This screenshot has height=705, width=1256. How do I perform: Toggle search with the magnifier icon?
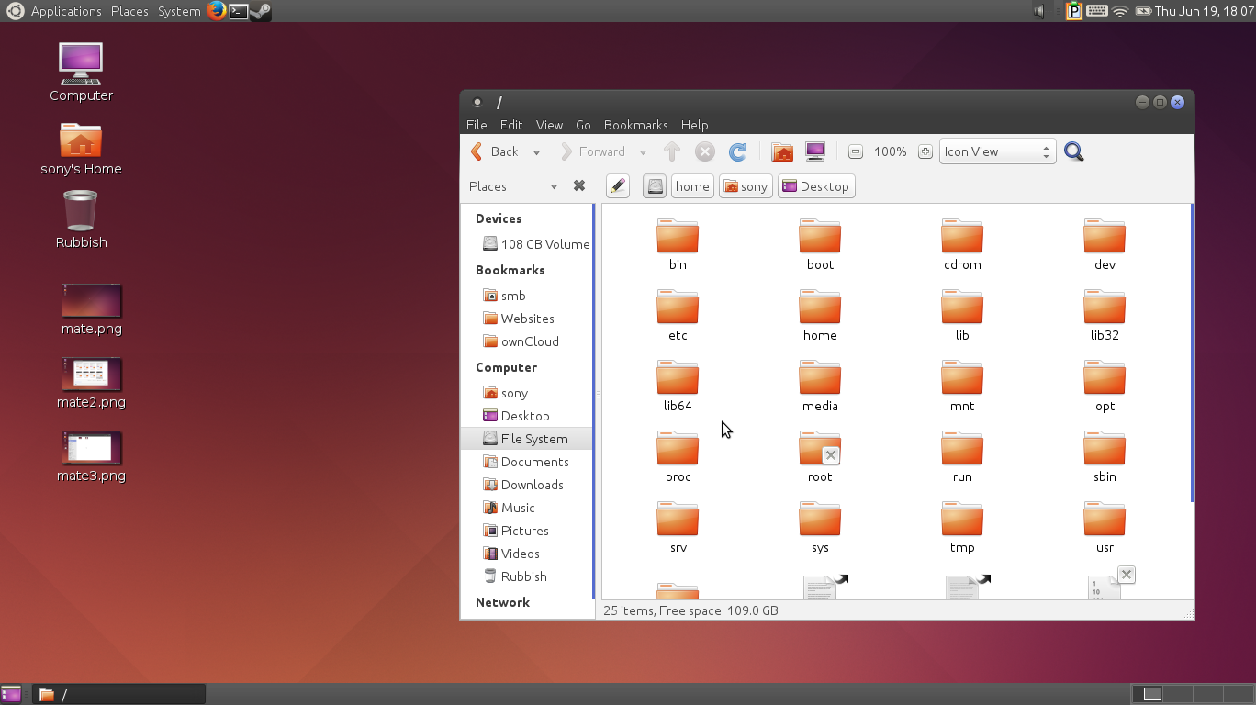[1073, 151]
